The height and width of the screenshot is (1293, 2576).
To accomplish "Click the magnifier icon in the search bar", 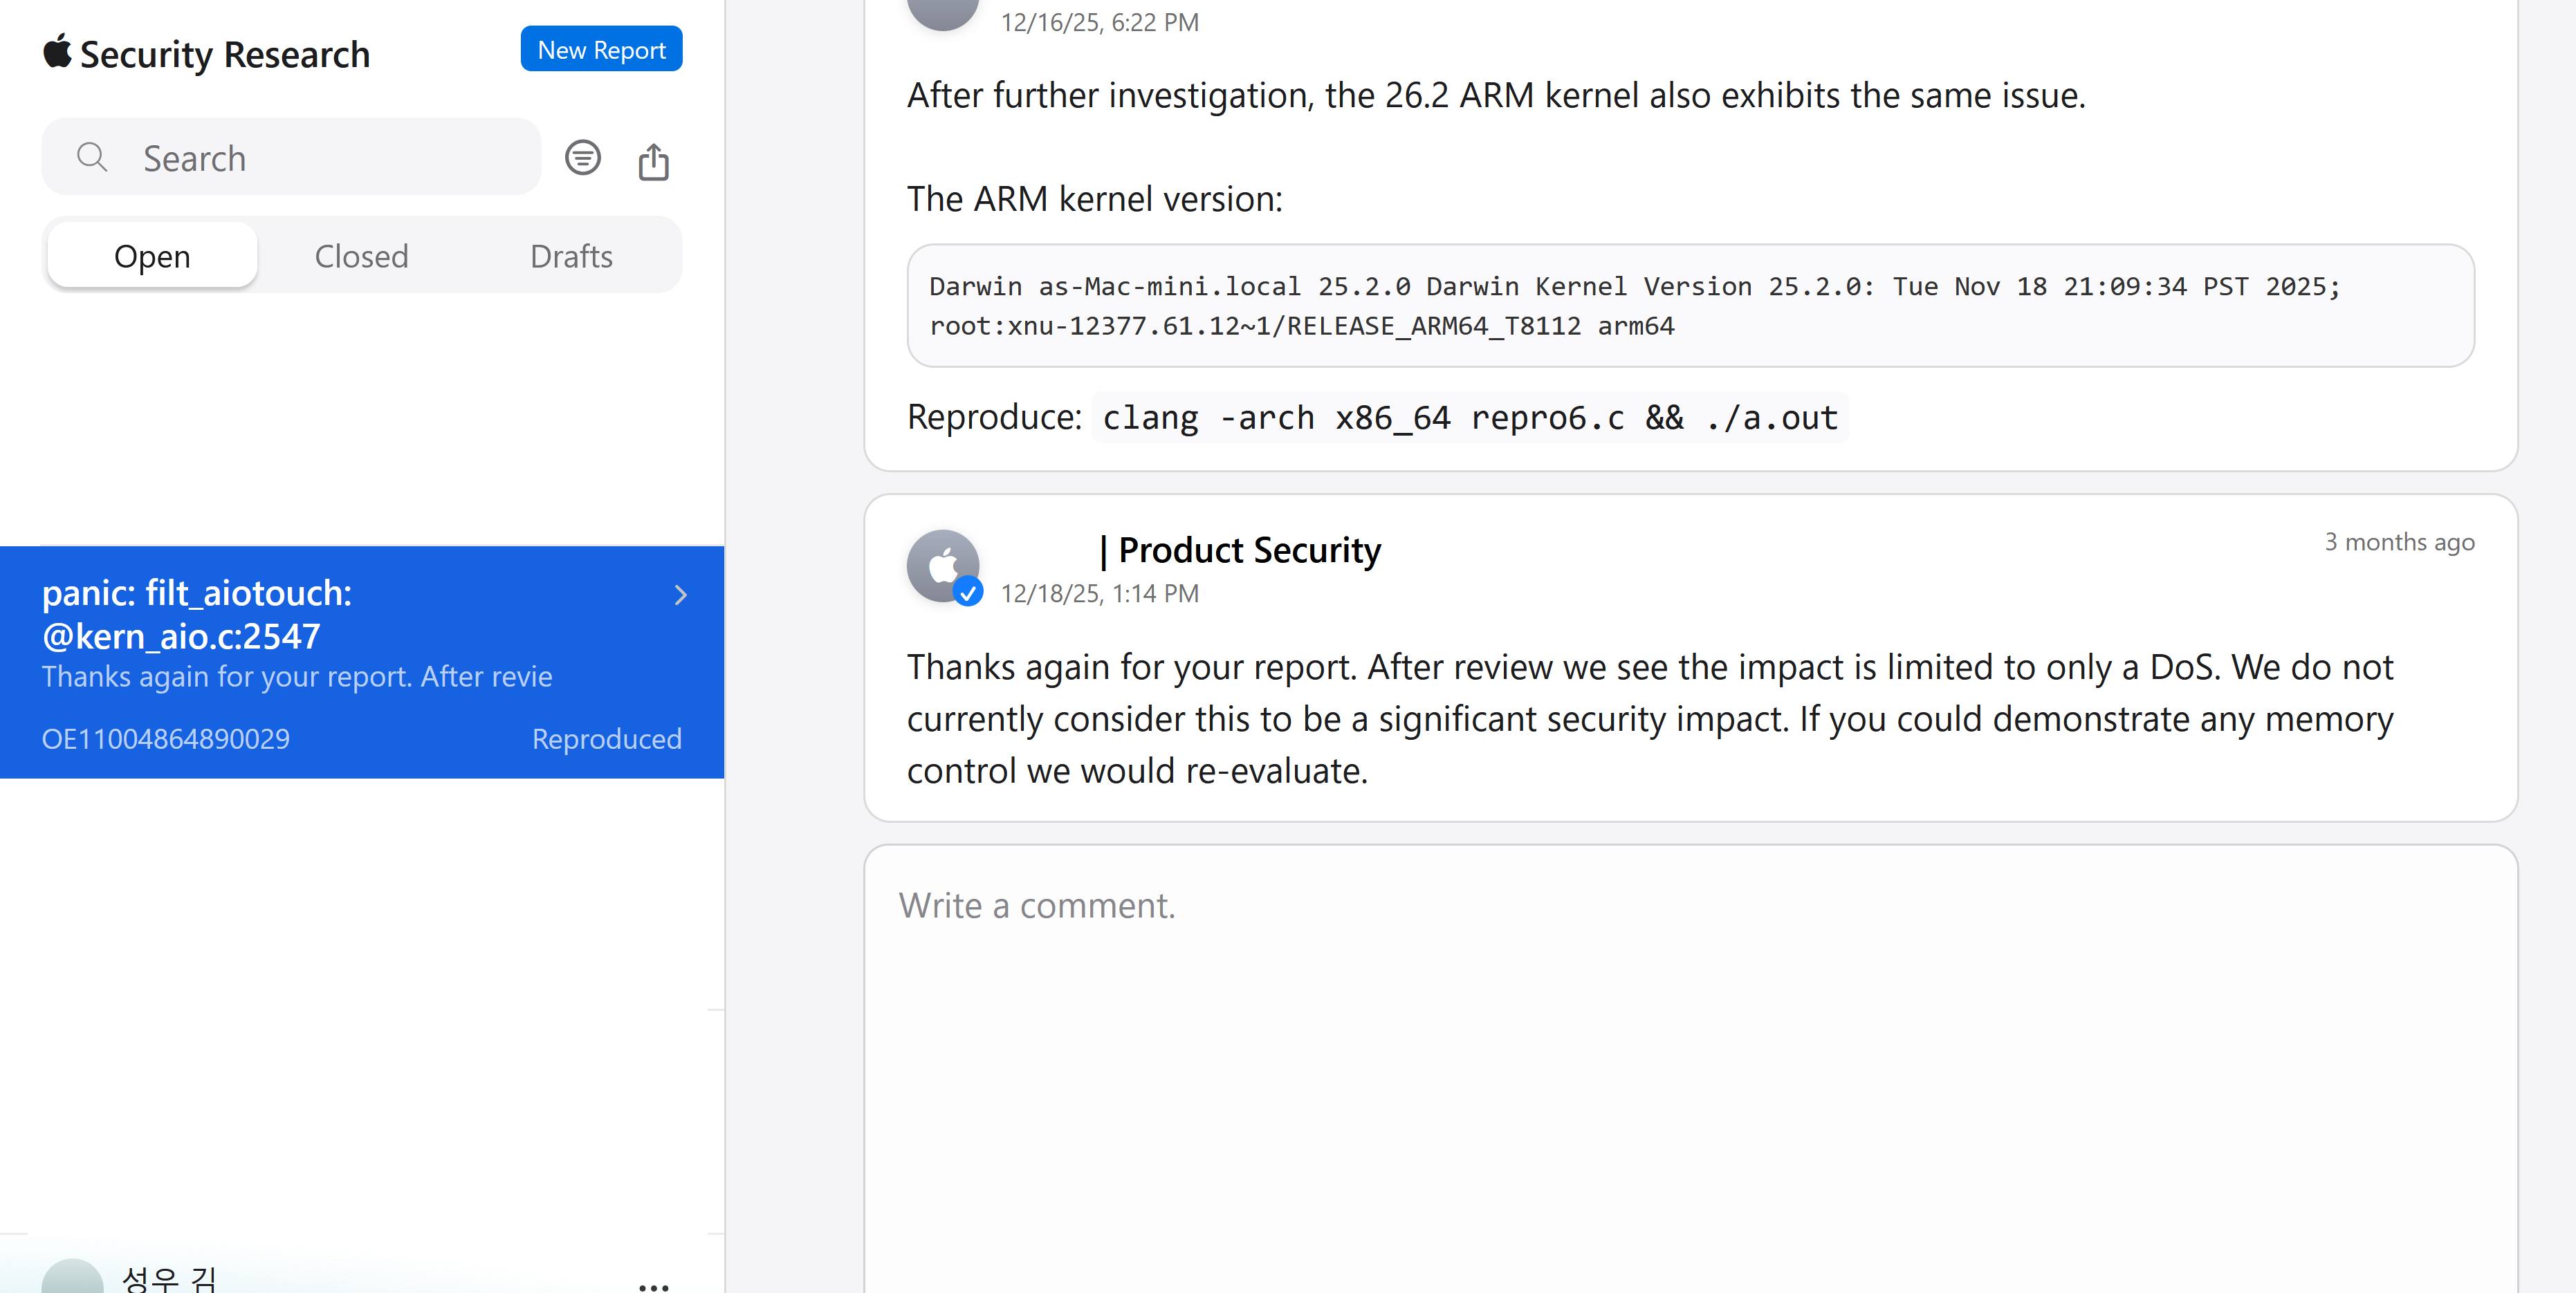I will [92, 158].
